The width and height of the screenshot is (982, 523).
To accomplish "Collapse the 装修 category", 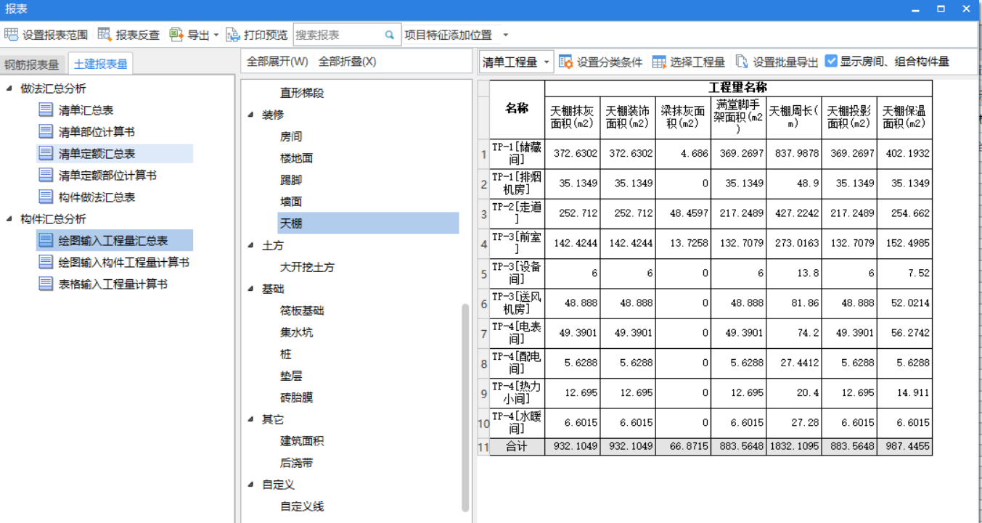I will click(250, 115).
